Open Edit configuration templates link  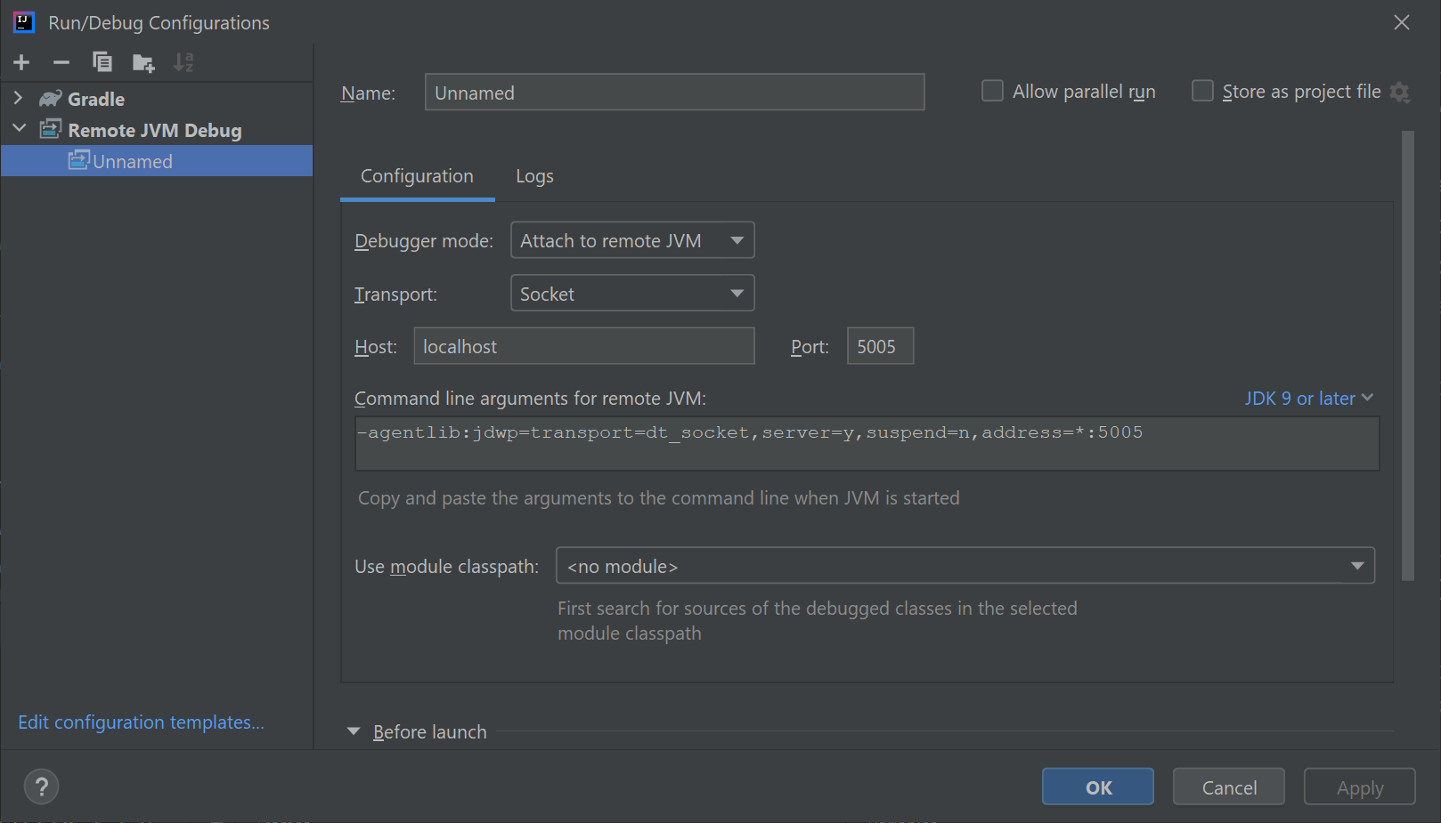tap(141, 722)
